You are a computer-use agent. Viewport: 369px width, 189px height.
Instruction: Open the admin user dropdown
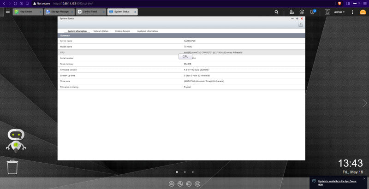[x=339, y=12]
